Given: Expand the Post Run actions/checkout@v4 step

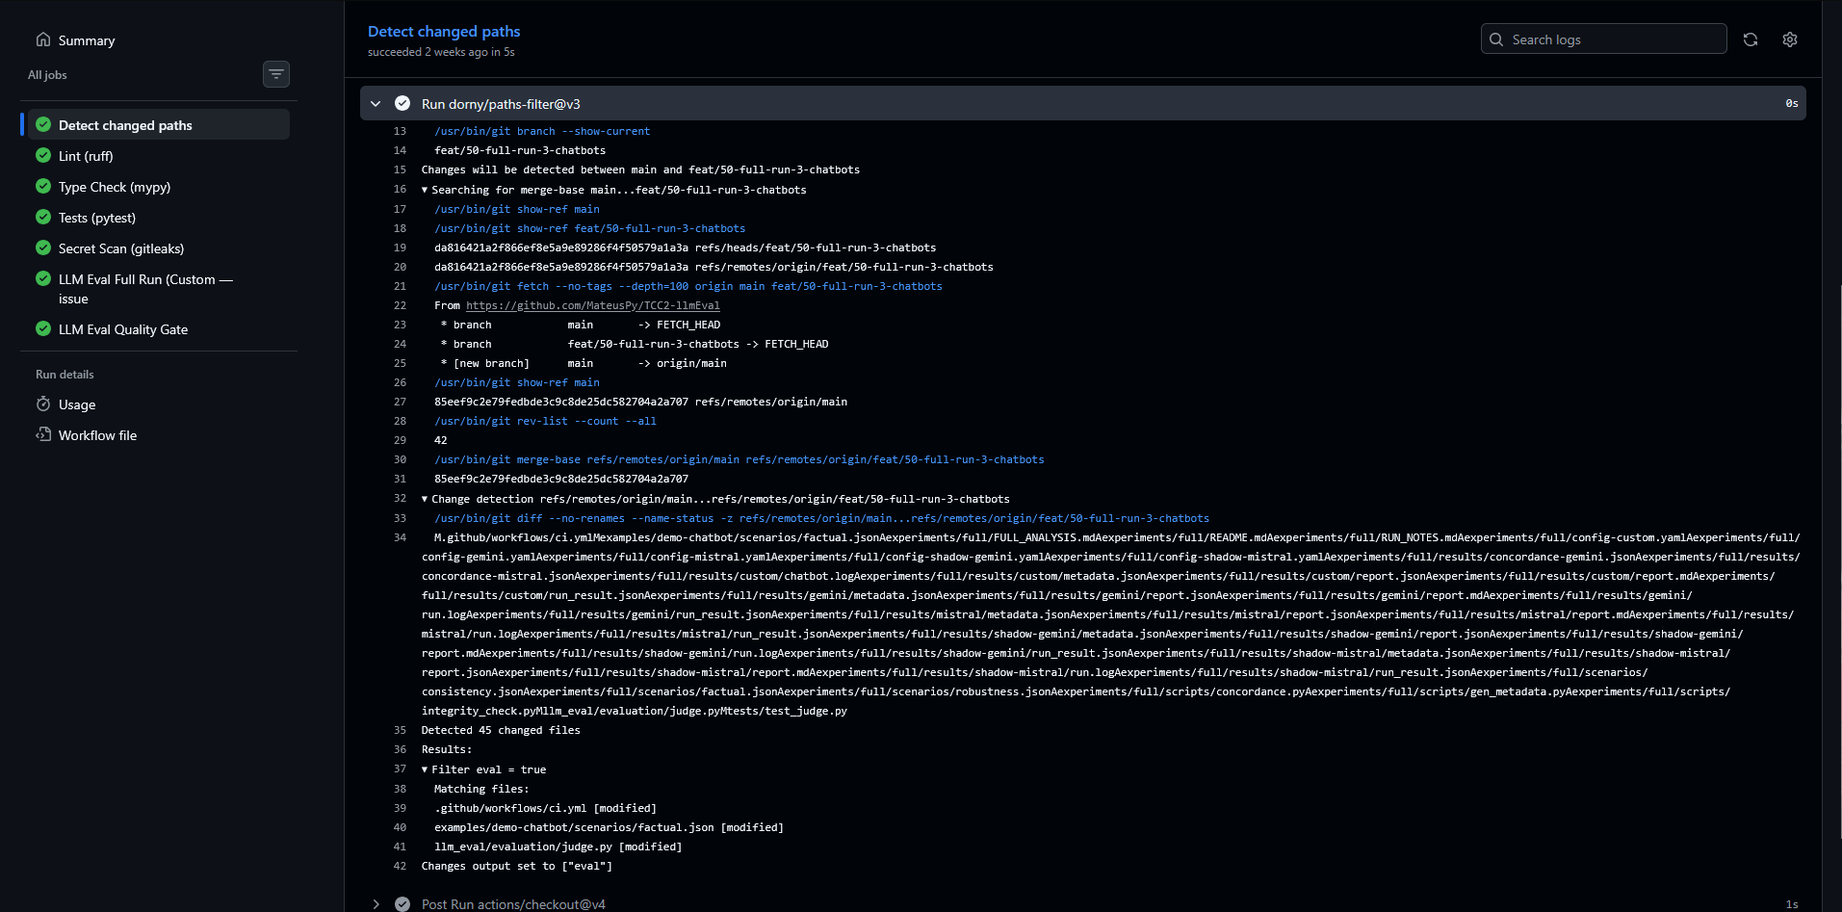Looking at the screenshot, I should tap(376, 904).
